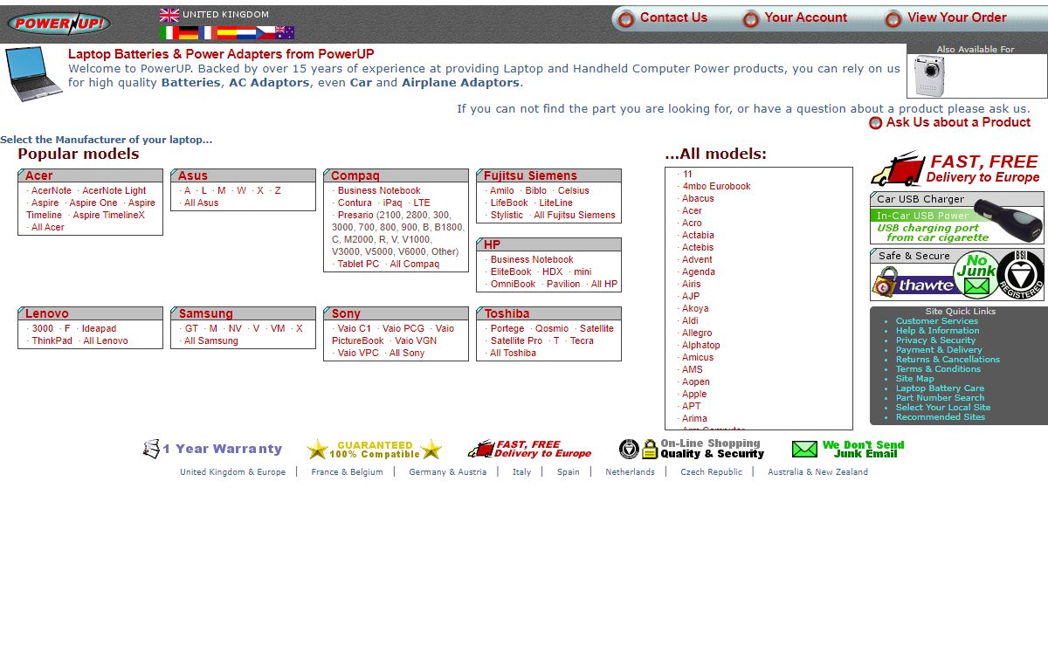Viewport: 1048px width, 646px height.
Task: Pick 4mbo Eurobook in the All models list
Action: point(716,186)
